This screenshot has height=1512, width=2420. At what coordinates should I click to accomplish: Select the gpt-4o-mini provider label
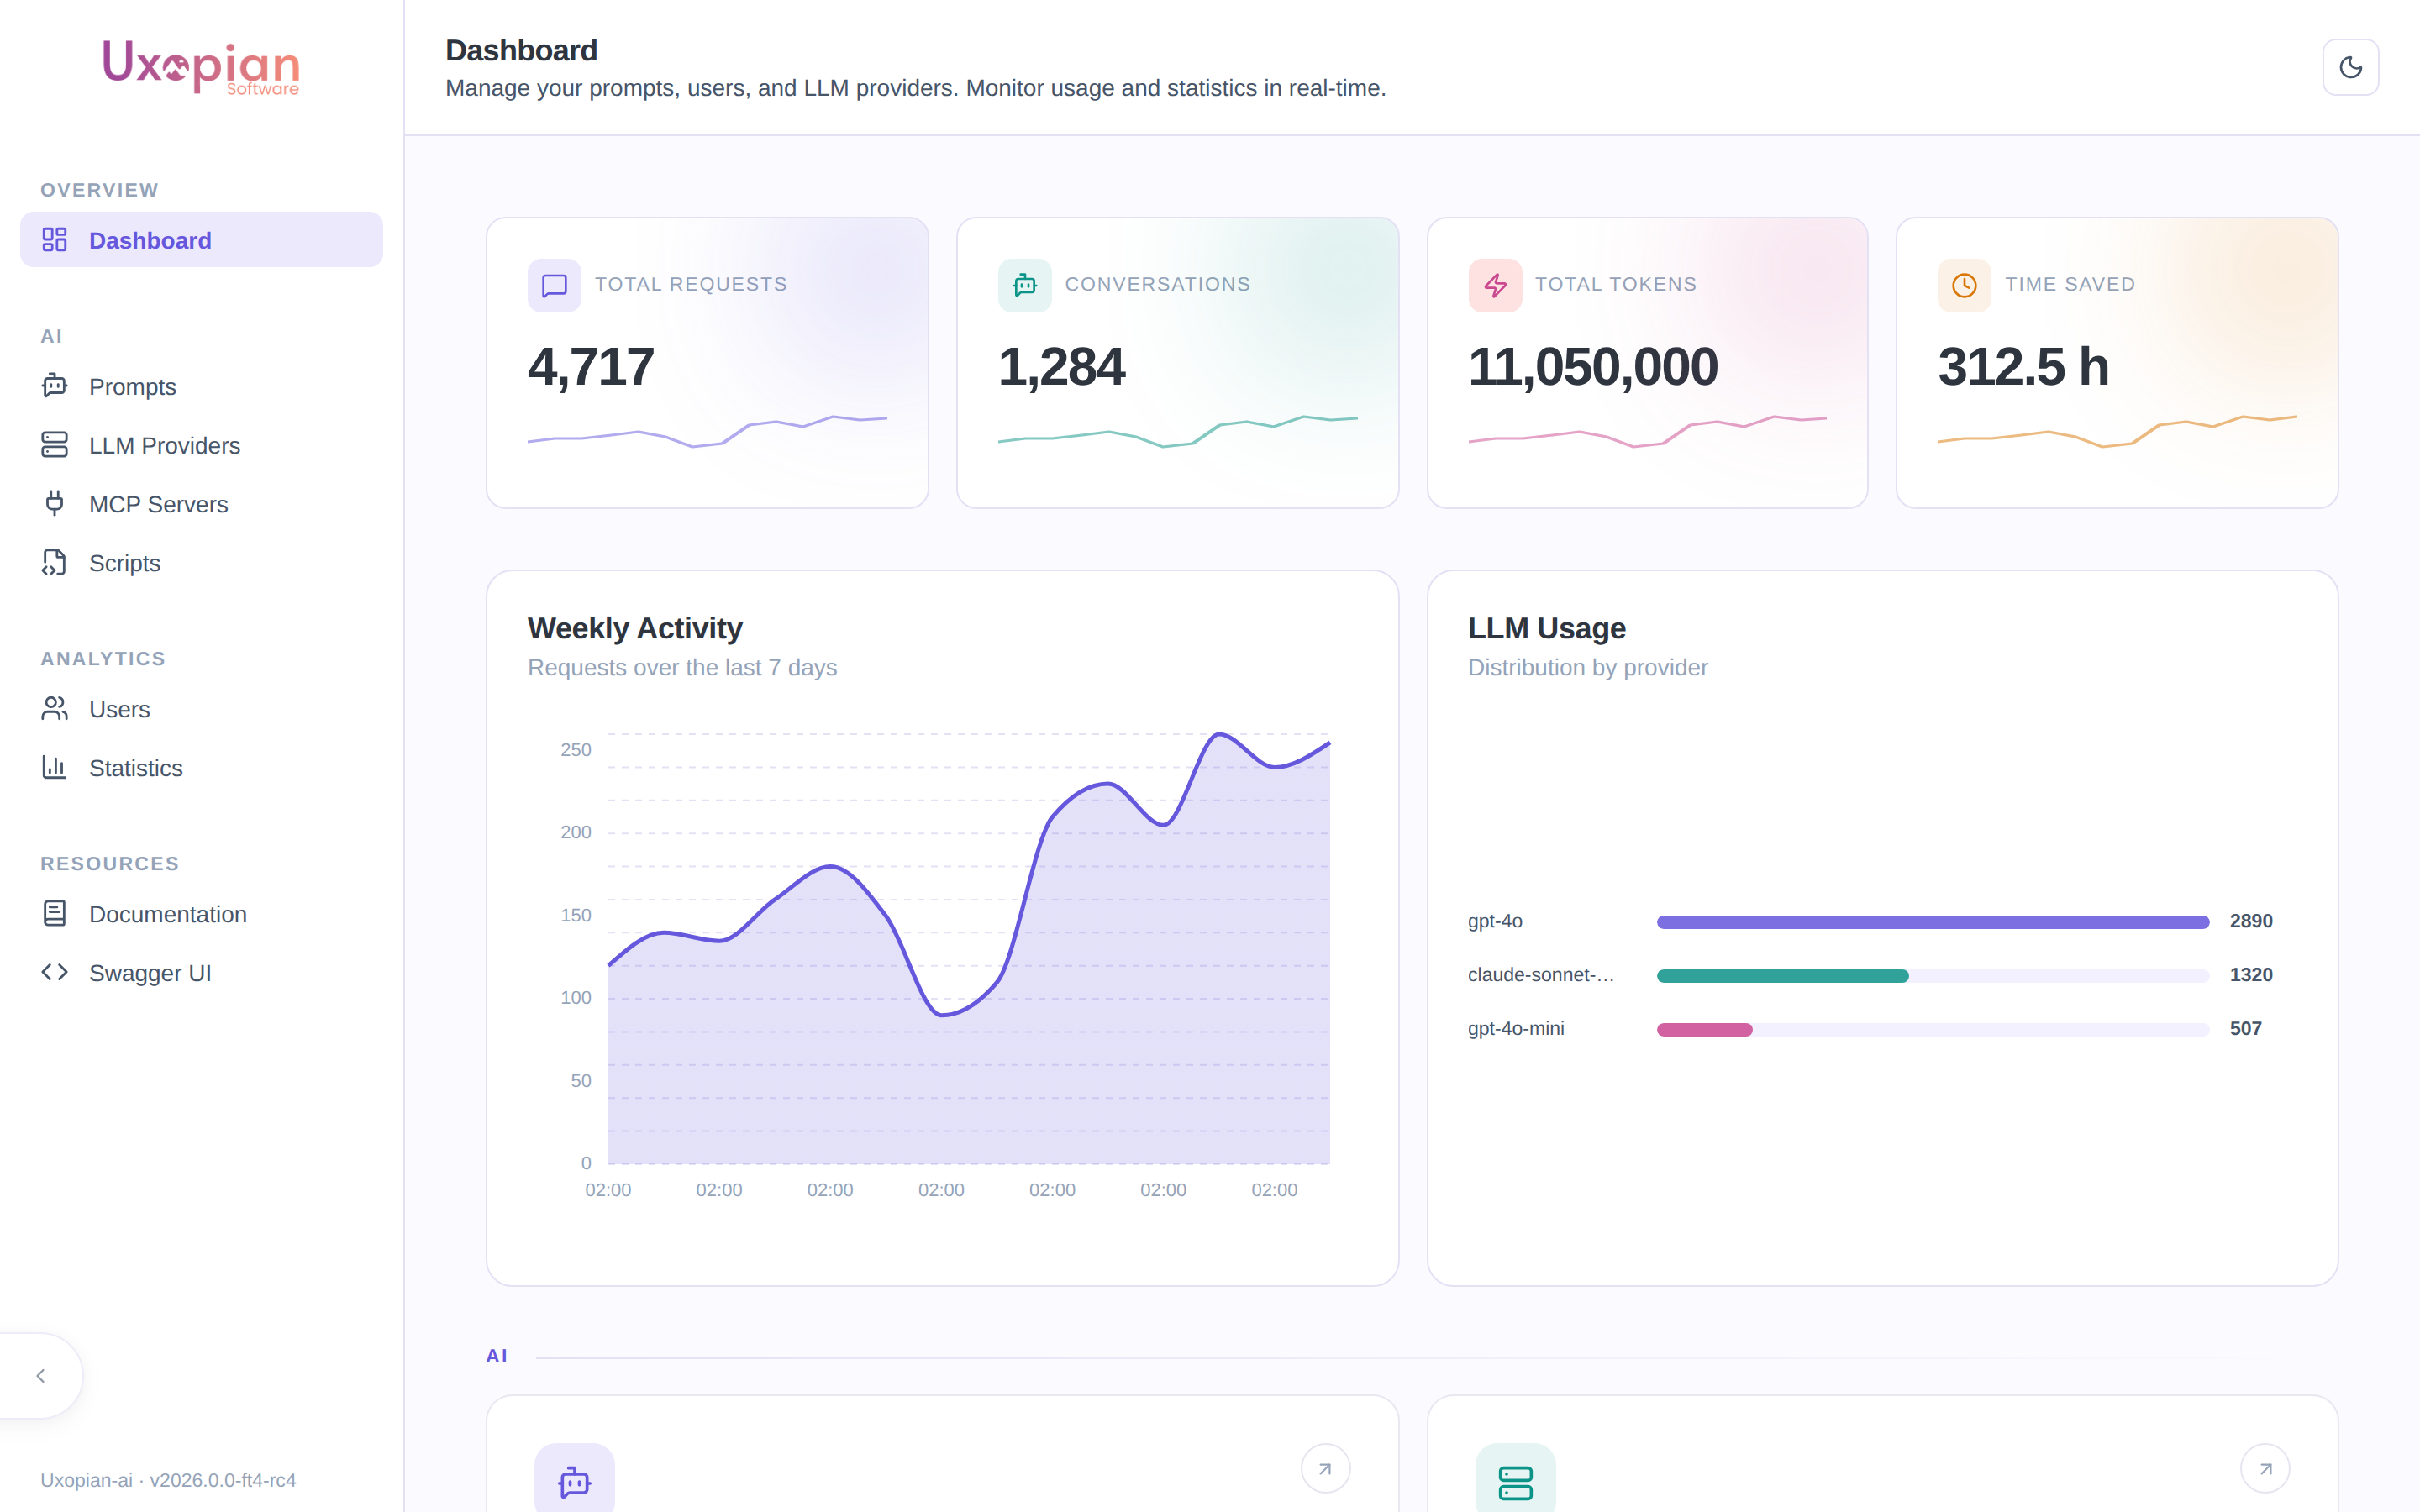(1516, 1029)
